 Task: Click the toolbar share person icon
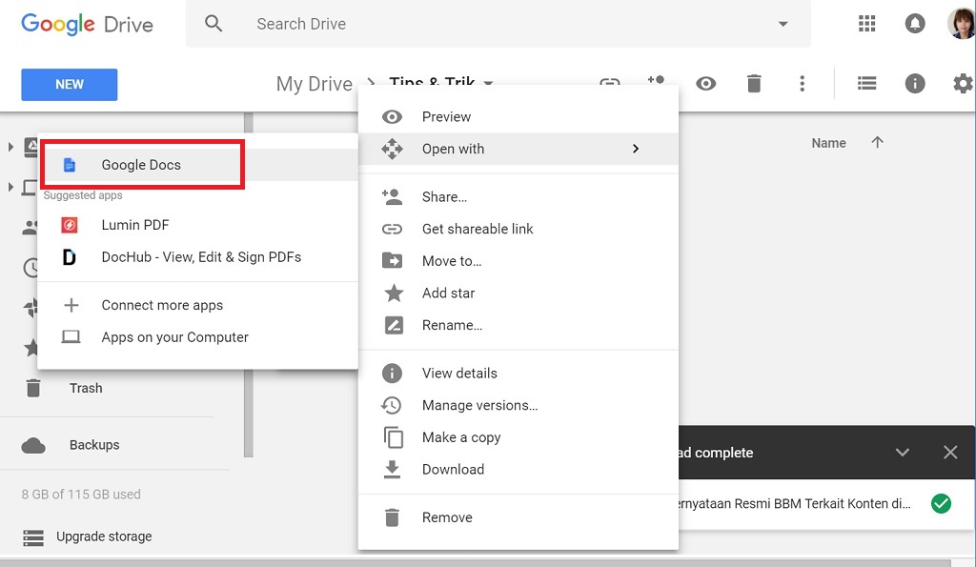[657, 81]
